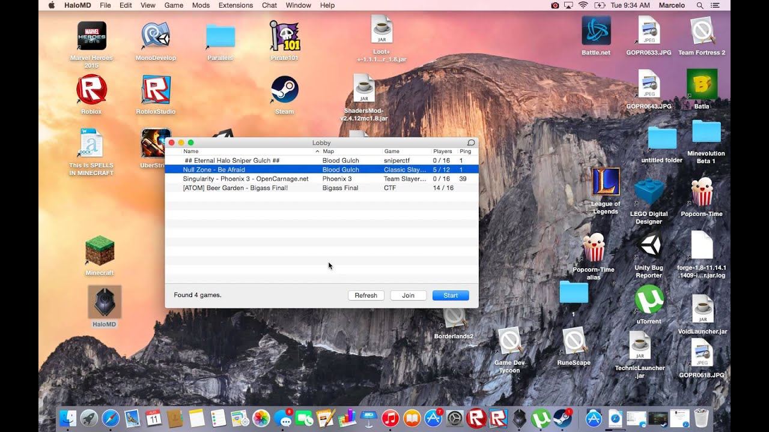Select the 'Null Zone - Be Afraid' server row
Screen dimensions: 769x432
321,170
